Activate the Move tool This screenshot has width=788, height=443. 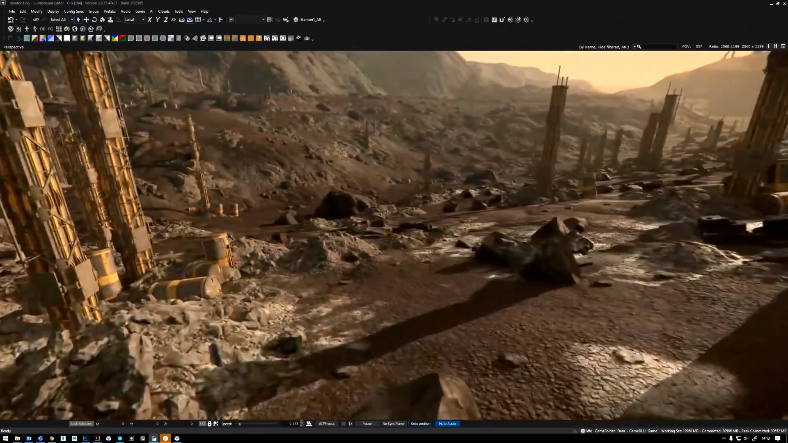[x=86, y=20]
